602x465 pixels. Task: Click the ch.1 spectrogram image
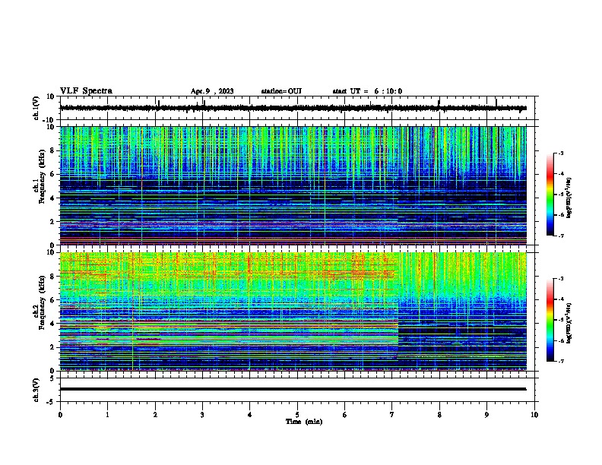point(293,185)
